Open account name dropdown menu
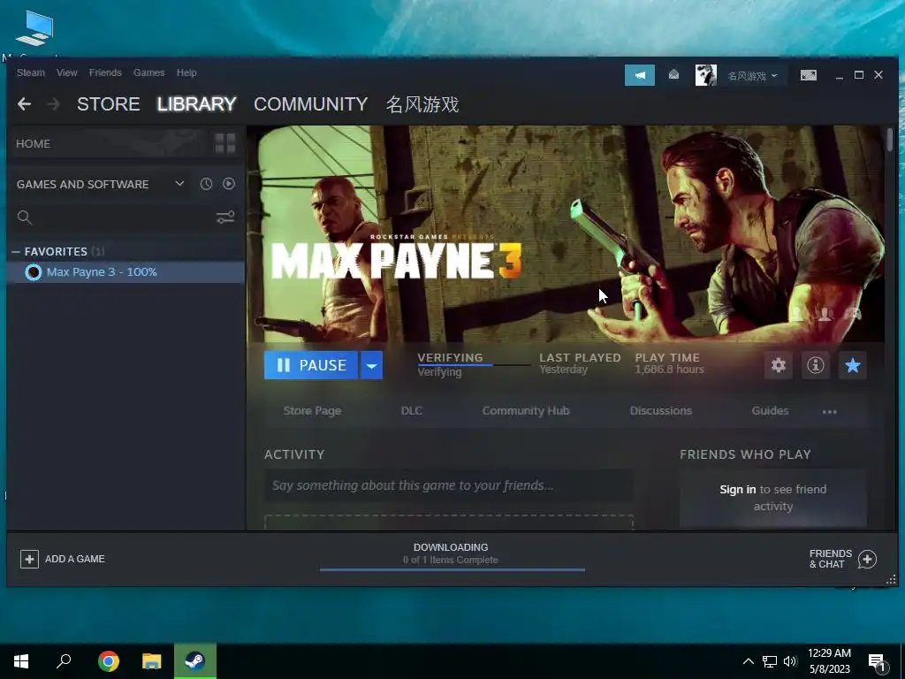905x679 pixels. [752, 76]
